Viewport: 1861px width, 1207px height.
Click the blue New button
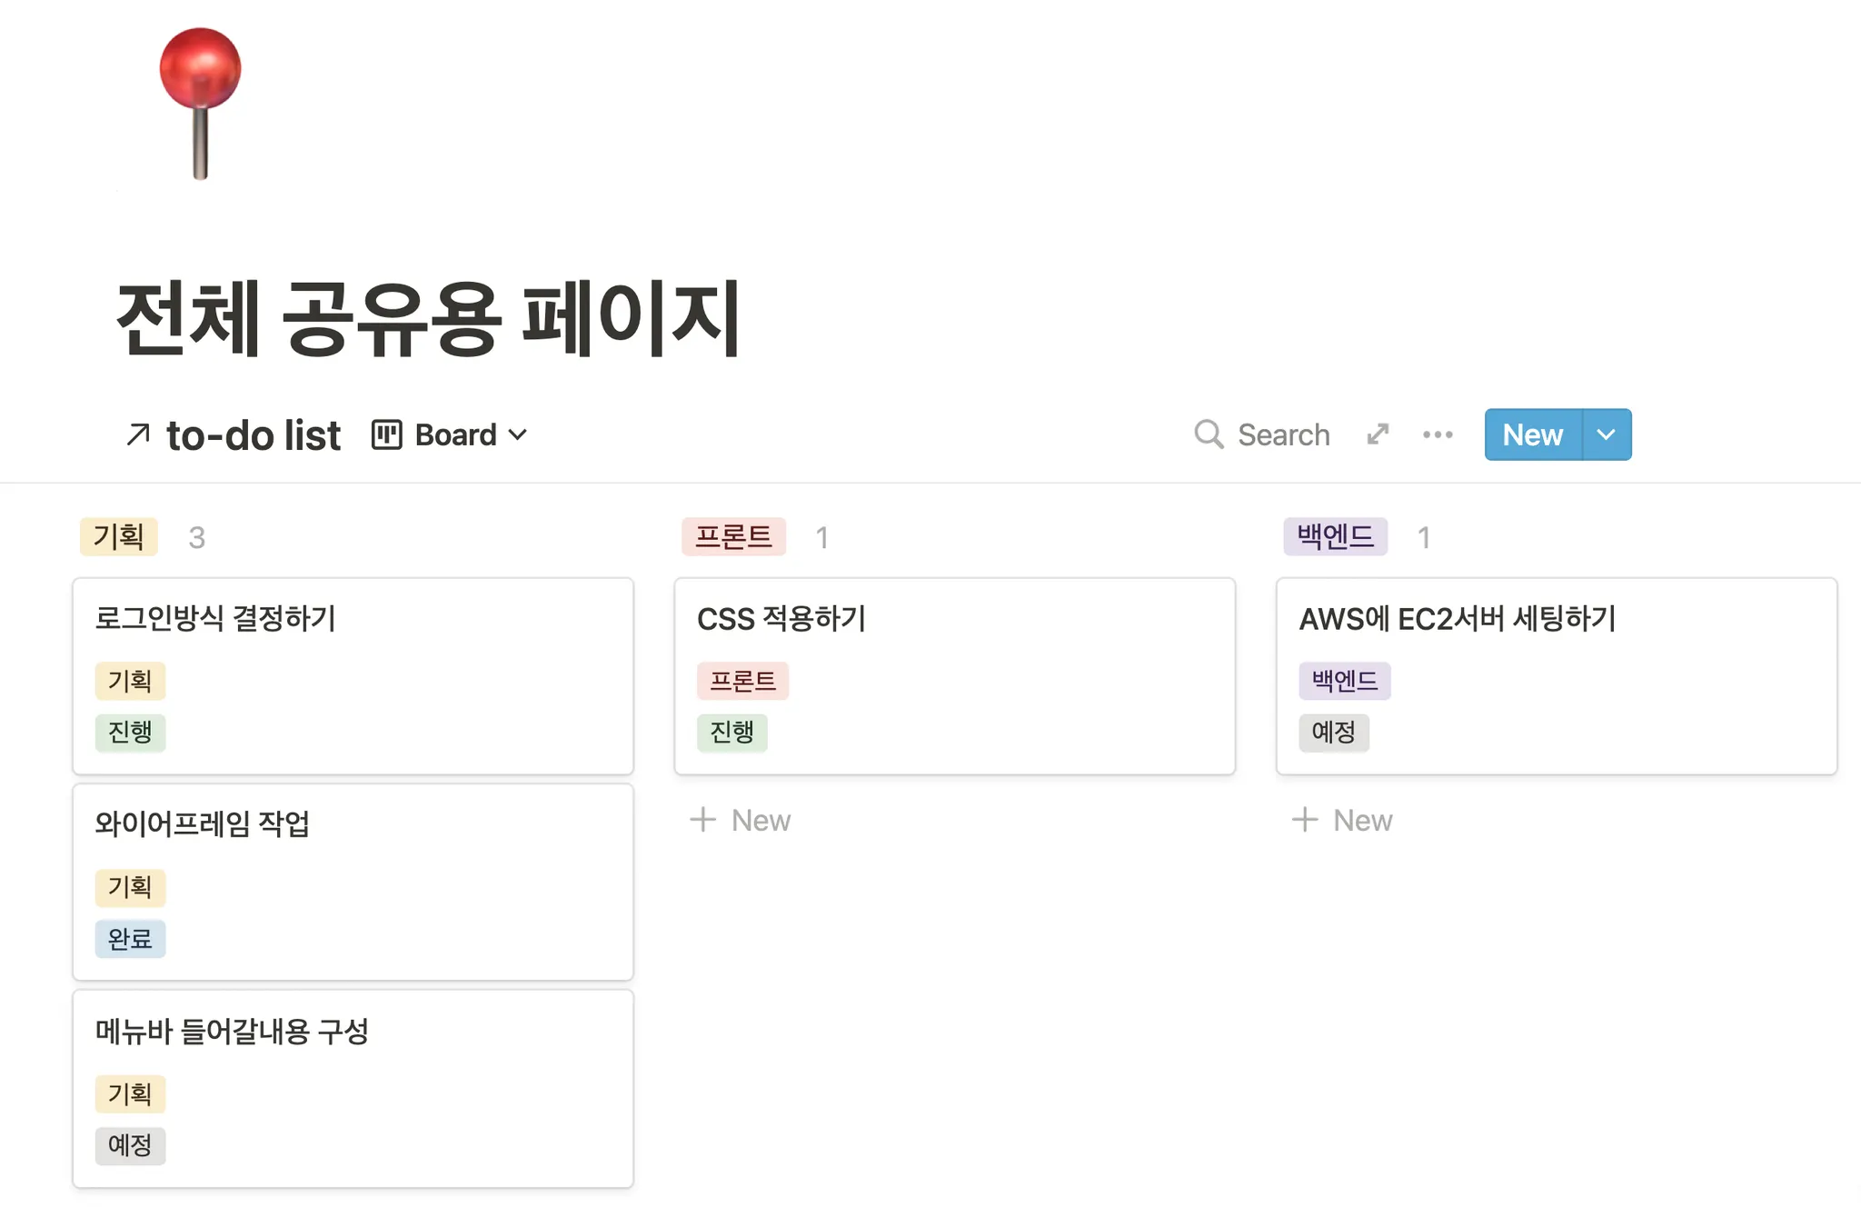pos(1533,434)
